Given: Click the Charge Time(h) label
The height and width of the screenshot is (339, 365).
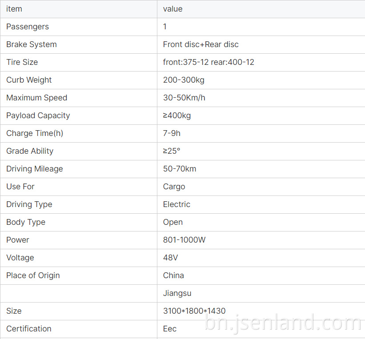Looking at the screenshot, I should [34, 133].
